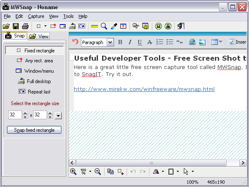Capture window or menu toolbar icon
Viewport: 249px width, 187px height.
tap(63, 26)
